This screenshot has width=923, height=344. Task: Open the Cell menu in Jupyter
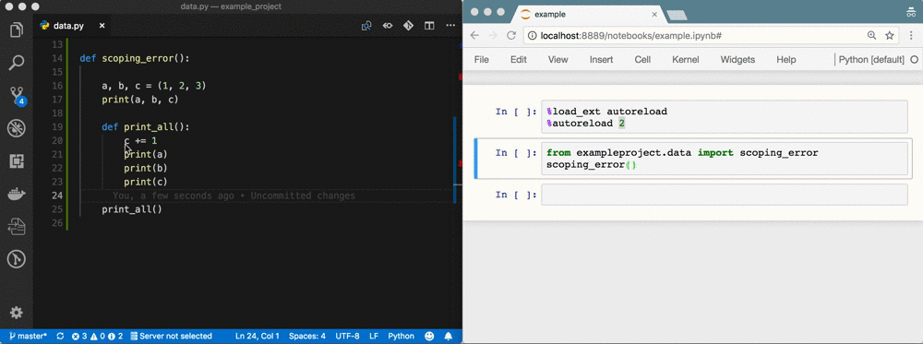(x=642, y=59)
